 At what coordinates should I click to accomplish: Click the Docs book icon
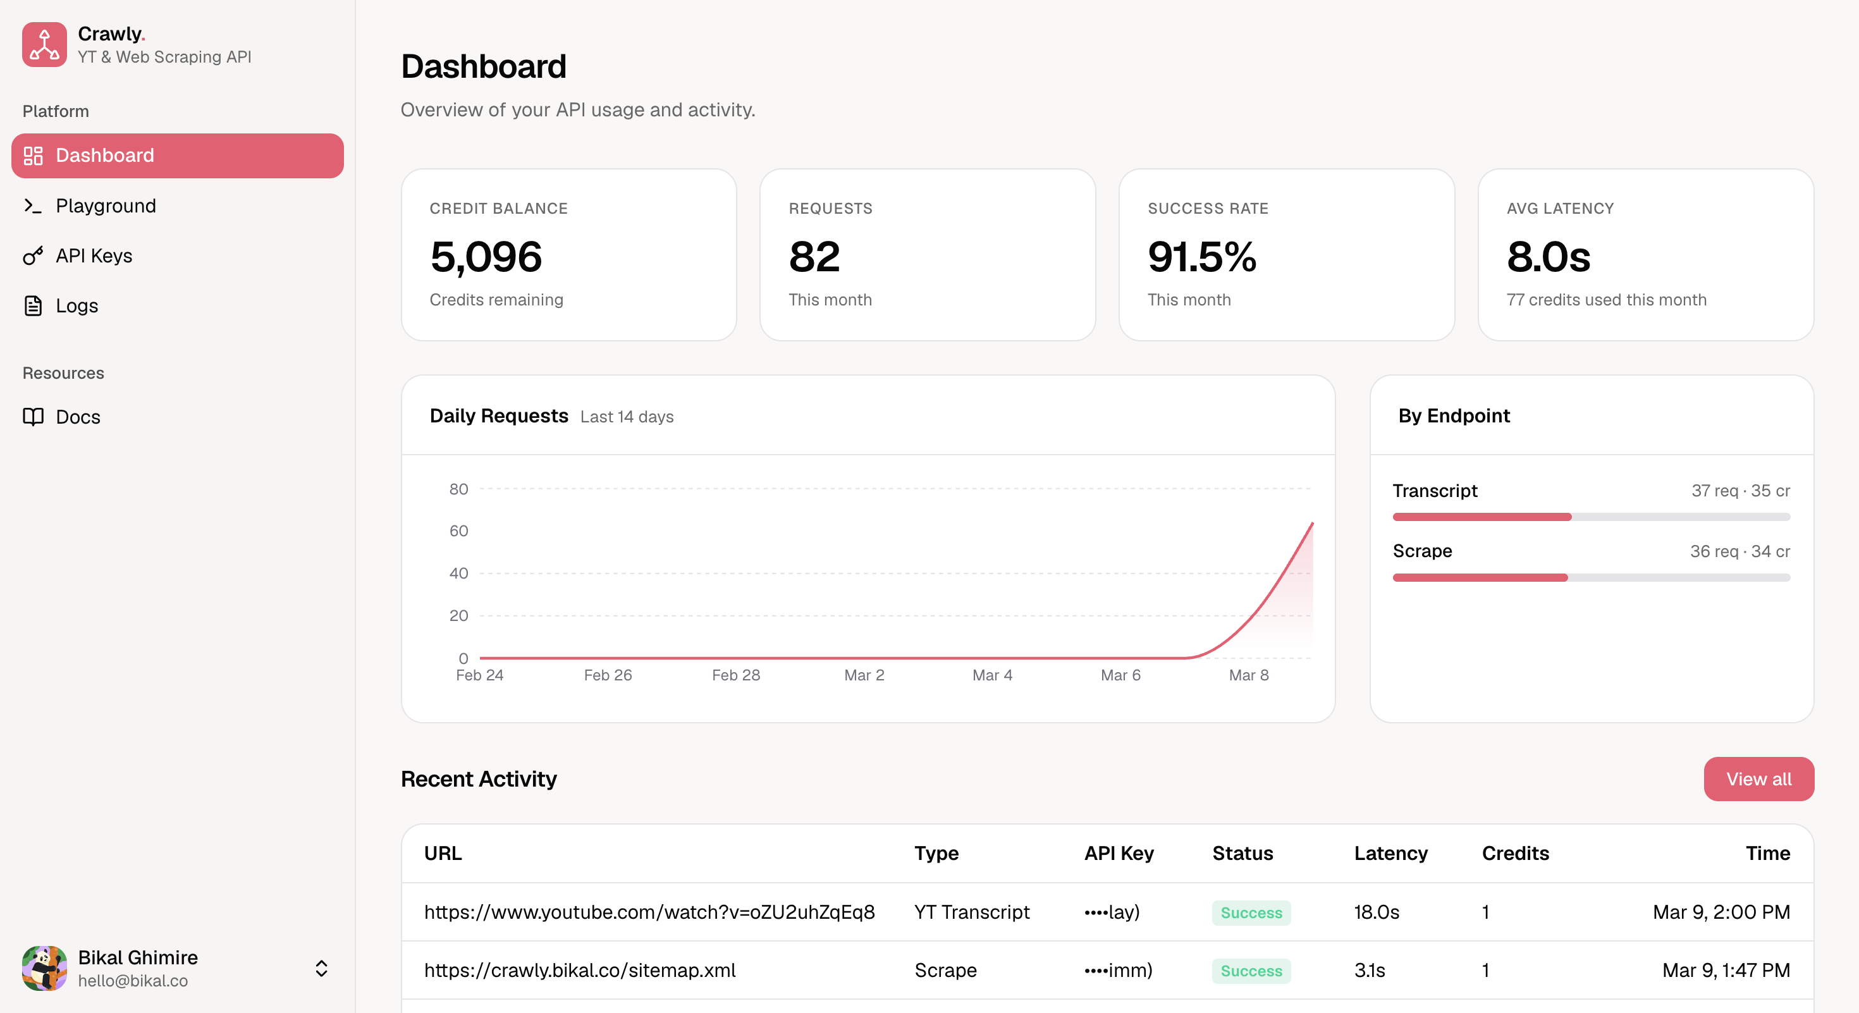pyautogui.click(x=33, y=416)
